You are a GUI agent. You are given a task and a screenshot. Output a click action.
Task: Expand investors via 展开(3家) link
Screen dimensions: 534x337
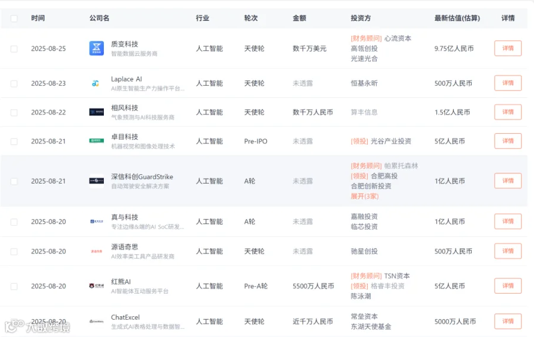(x=365, y=196)
